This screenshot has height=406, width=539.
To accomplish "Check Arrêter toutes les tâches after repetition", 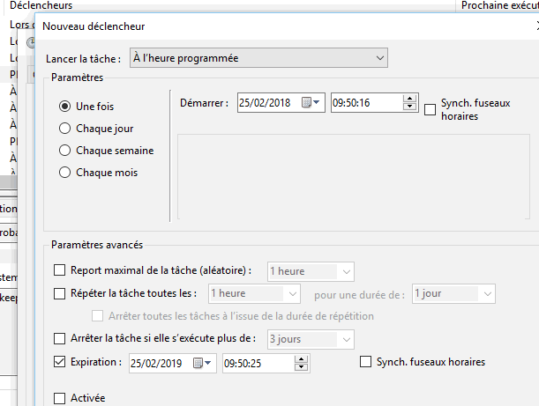I will pyautogui.click(x=97, y=316).
